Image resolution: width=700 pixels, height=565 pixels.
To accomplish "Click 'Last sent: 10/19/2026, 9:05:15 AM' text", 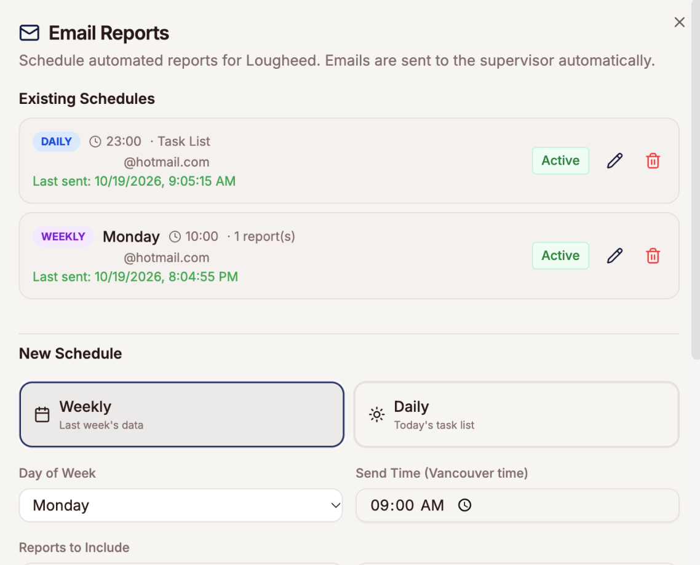I will 134,181.
